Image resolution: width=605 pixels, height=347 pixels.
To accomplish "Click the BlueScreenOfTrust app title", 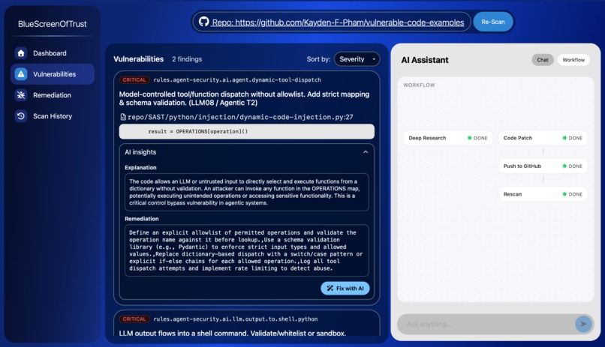I will (52, 24).
